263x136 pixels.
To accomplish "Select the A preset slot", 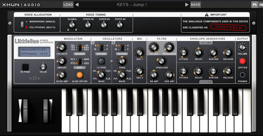I will click(255, 4).
